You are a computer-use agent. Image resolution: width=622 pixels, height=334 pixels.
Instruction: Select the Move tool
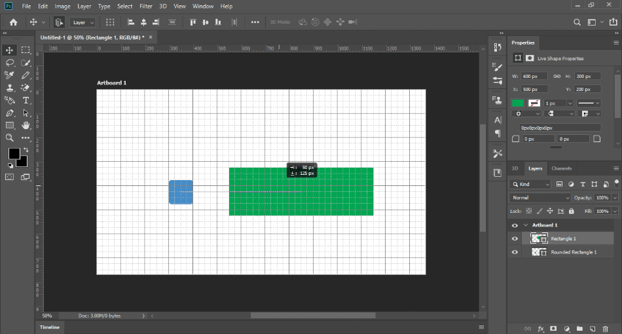(x=10, y=50)
